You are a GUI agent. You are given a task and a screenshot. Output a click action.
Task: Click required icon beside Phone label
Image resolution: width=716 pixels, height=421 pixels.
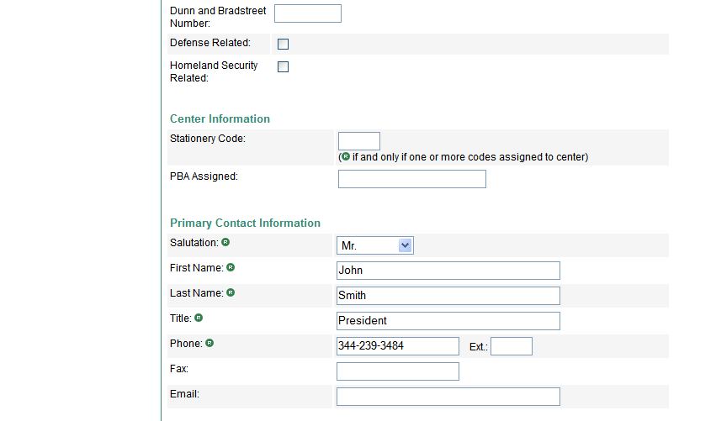pos(209,344)
